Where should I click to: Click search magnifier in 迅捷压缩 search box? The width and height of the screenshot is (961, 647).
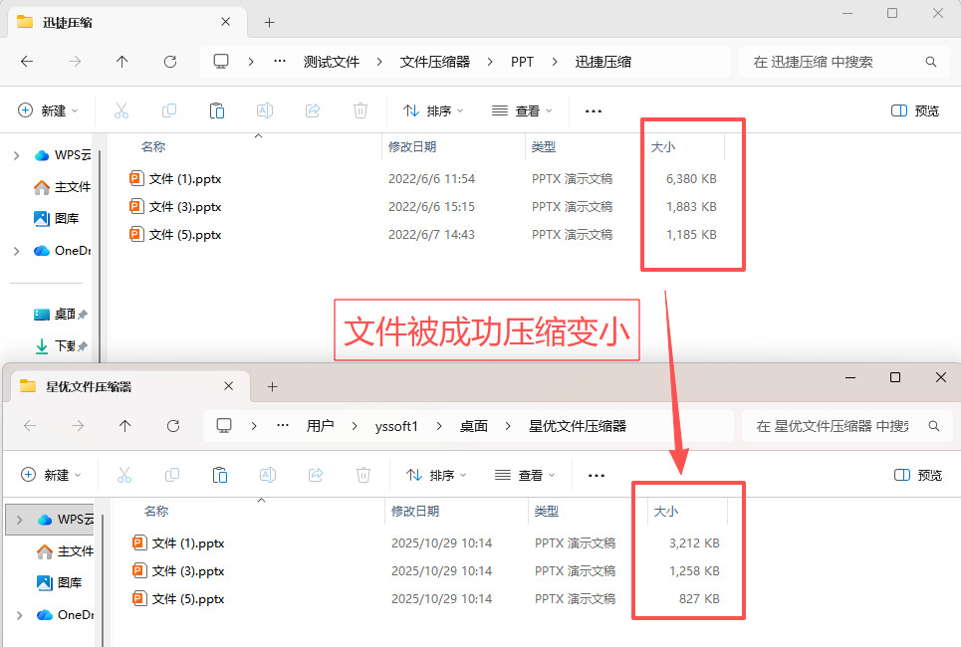[x=931, y=62]
